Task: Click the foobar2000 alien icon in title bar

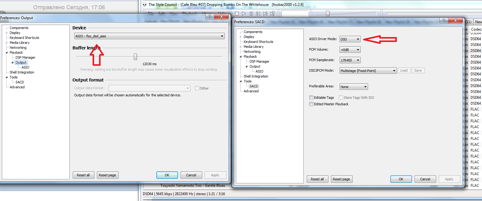Action: (x=145, y=5)
